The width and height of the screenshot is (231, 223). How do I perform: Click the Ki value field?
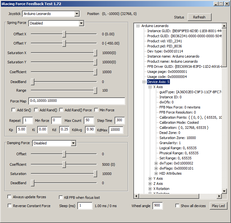[42, 130]
